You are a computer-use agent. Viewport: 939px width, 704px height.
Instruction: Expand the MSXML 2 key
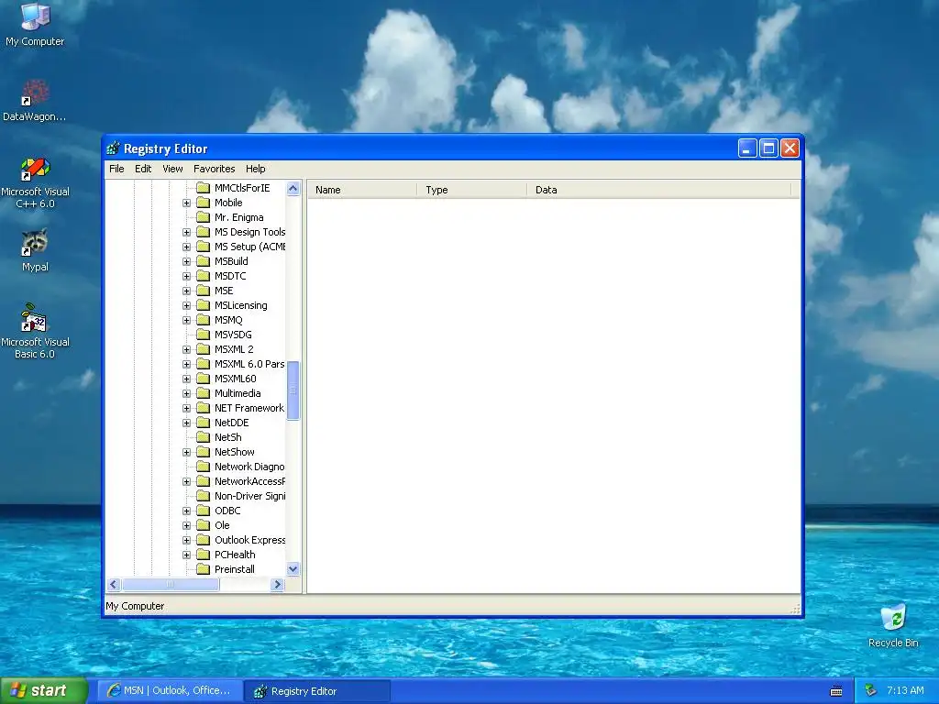point(186,349)
